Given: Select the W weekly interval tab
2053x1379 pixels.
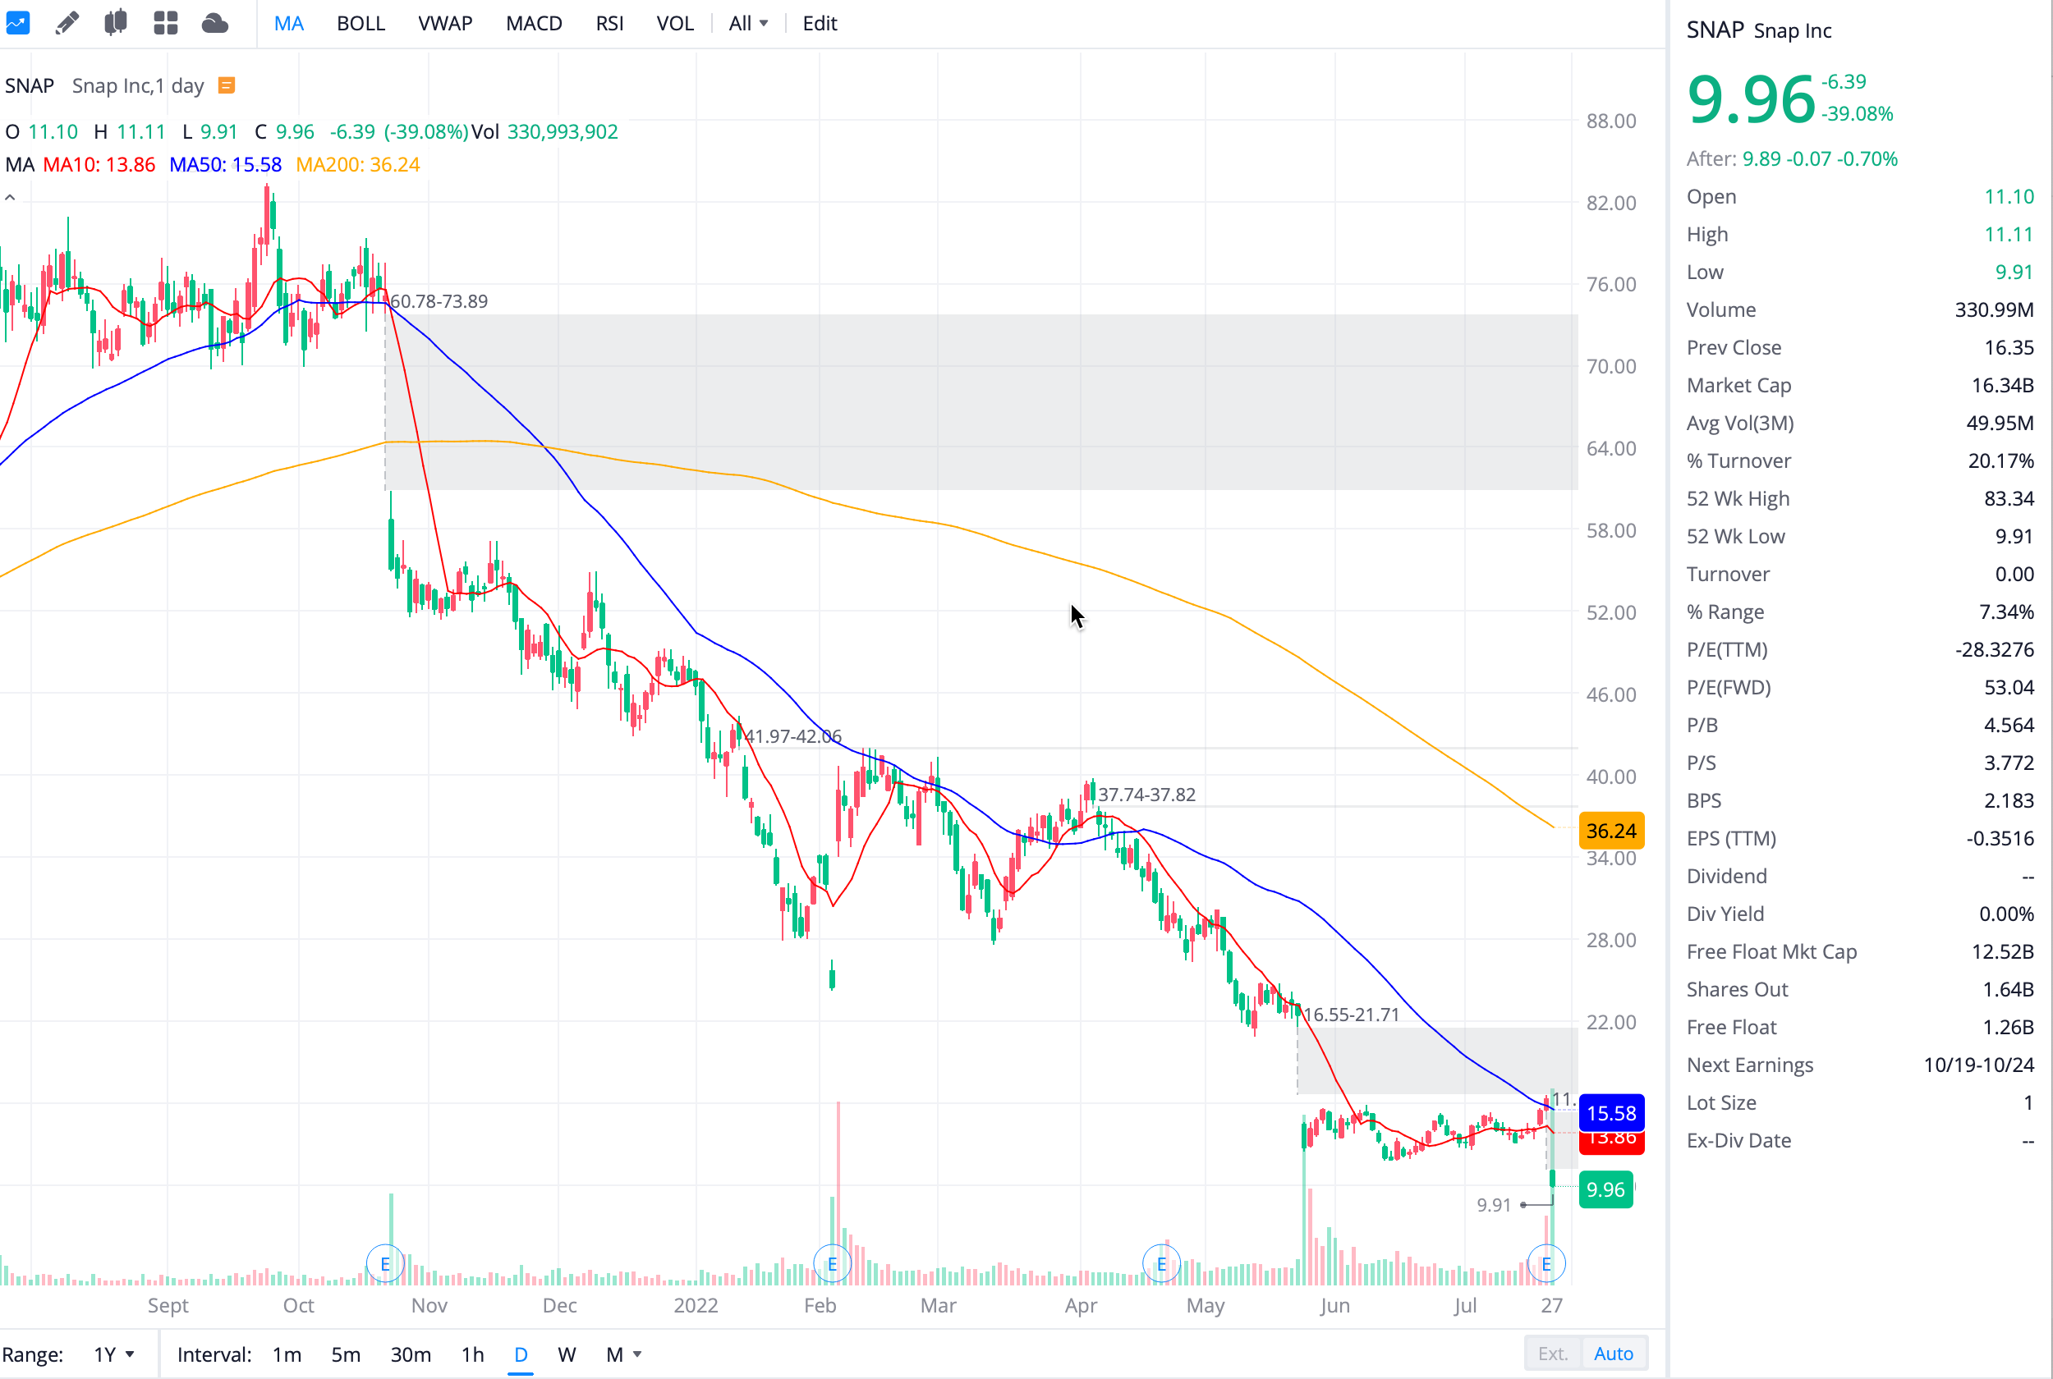Looking at the screenshot, I should coord(567,1354).
